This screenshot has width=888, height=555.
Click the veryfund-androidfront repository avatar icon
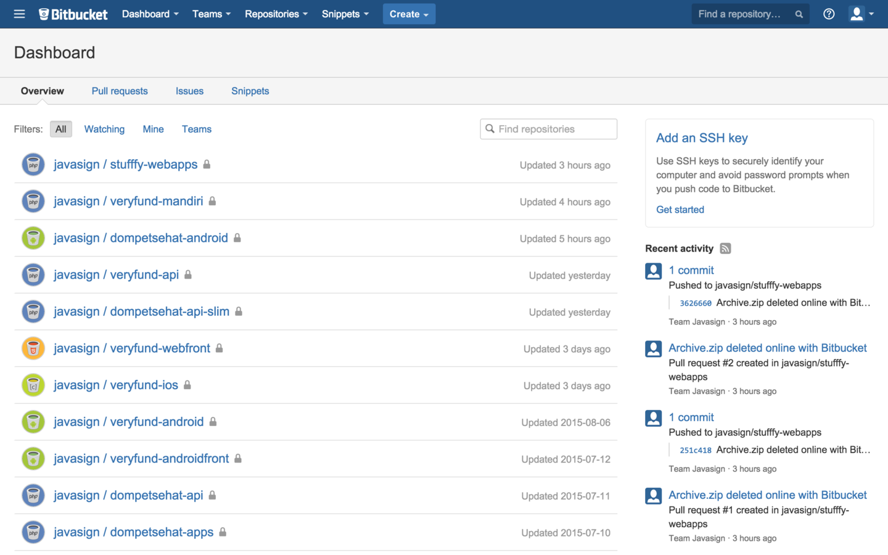click(33, 459)
